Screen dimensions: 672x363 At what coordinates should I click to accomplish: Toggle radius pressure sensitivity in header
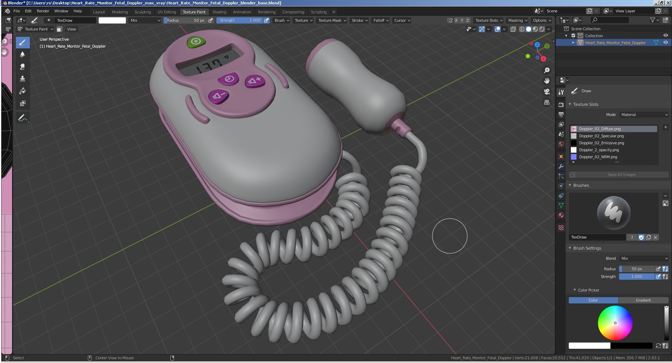click(211, 20)
